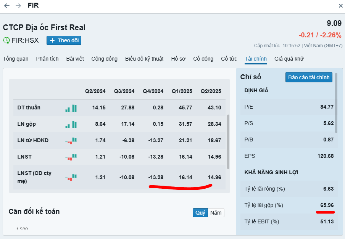Click Tỷ lệ lãi ròng (%) label

pos(265,189)
